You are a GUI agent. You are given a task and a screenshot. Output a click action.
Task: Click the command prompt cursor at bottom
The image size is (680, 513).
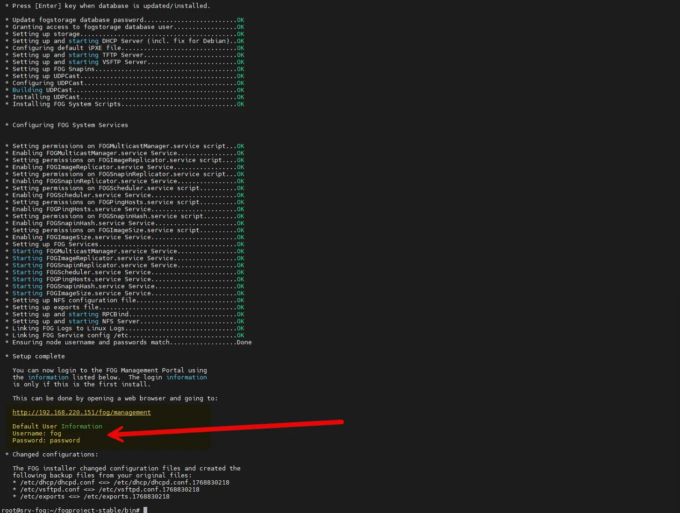coord(145,510)
